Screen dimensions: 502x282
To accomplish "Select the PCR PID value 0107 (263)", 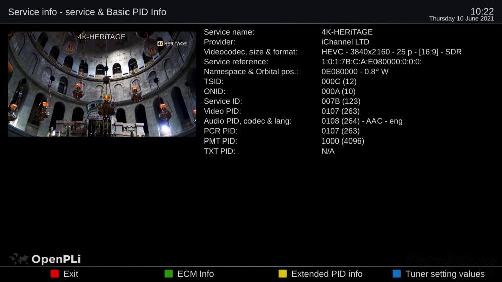I will click(341, 131).
